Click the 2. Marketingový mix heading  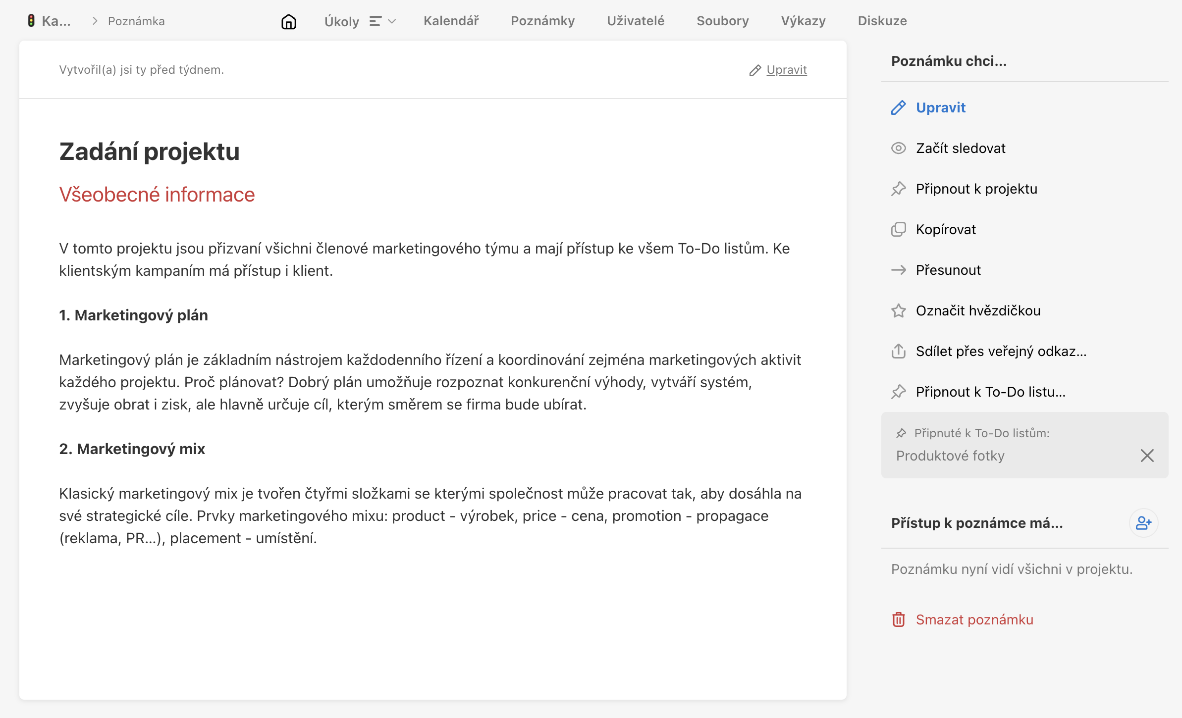pos(132,449)
